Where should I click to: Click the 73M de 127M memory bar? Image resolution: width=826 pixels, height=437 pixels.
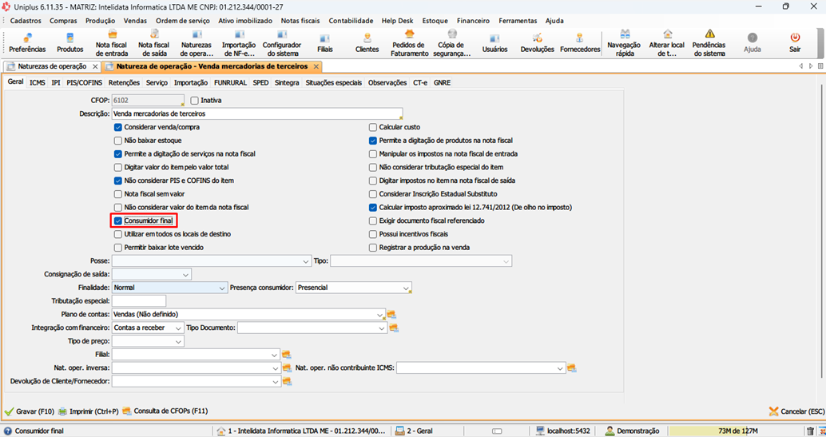pos(737,431)
